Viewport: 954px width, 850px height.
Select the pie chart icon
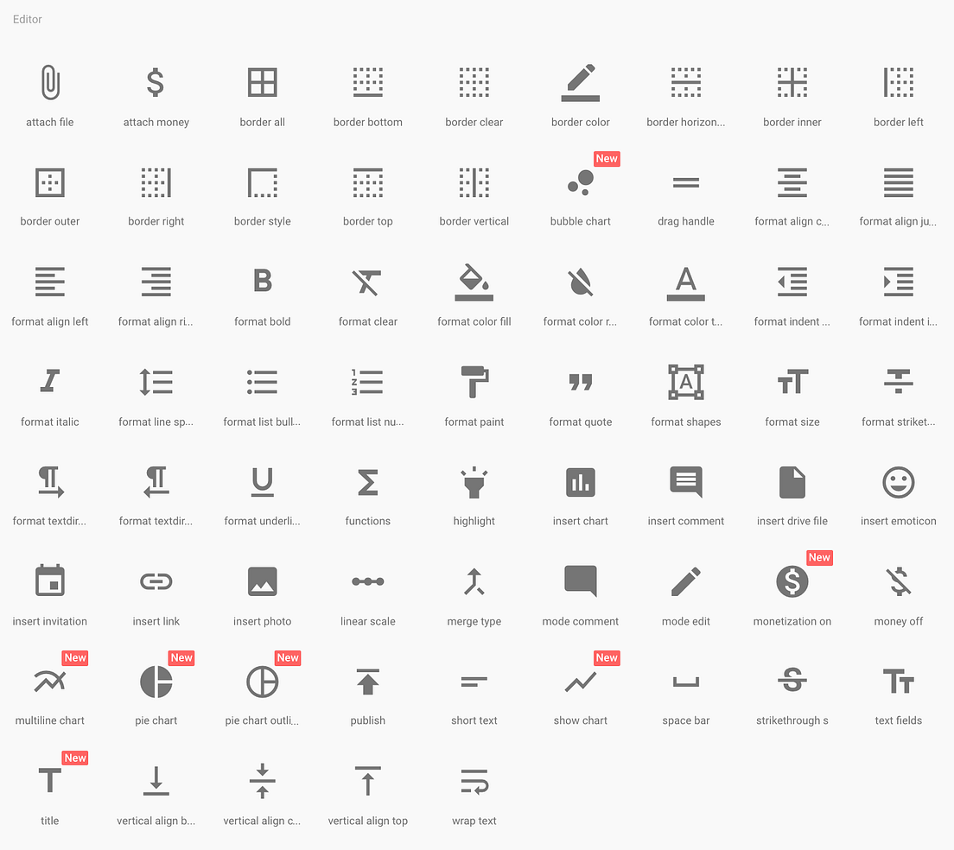(156, 682)
